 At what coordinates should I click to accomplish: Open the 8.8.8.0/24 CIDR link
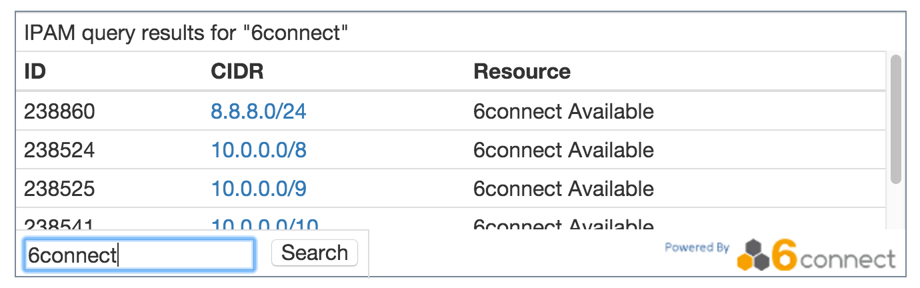pos(259,111)
